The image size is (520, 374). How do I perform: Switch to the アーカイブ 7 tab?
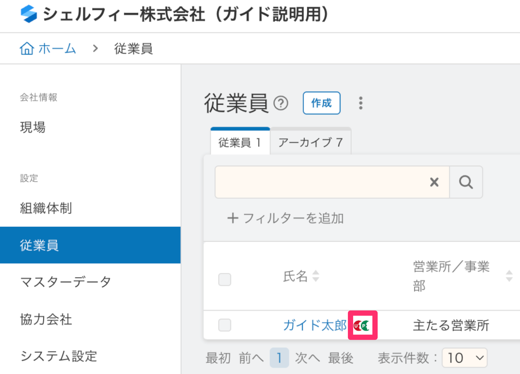tap(310, 142)
